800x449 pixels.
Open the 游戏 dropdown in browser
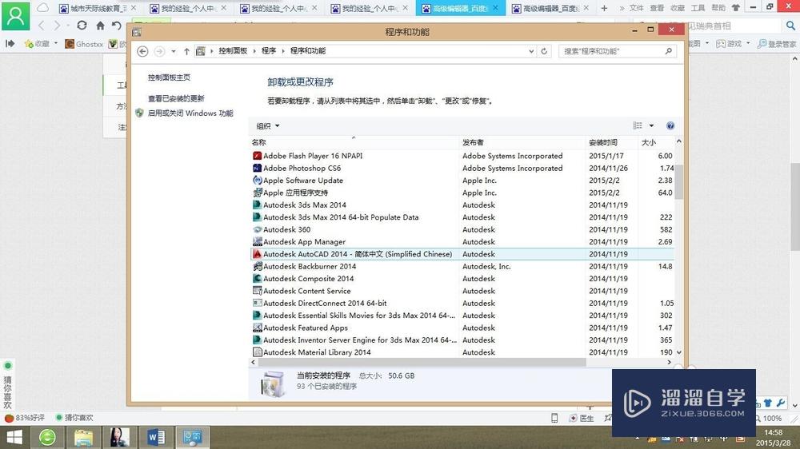tap(733, 44)
